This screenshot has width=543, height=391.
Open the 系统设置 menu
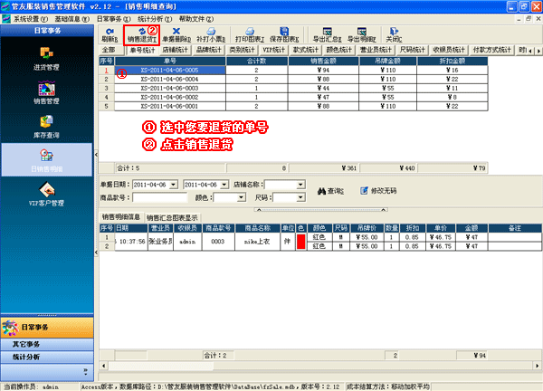click(24, 17)
